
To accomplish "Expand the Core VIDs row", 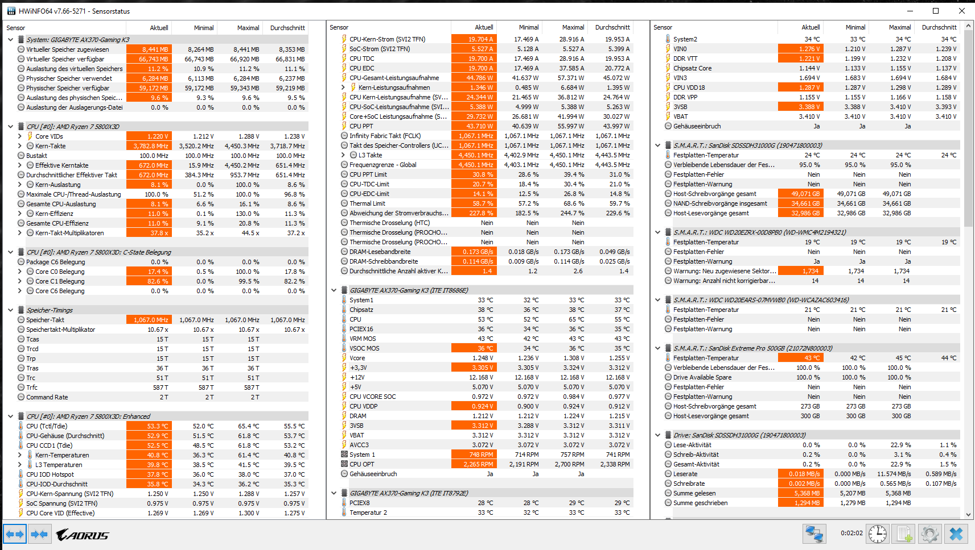I will (x=20, y=136).
